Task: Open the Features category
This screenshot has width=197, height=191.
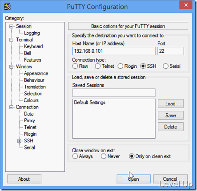Action: point(32,60)
